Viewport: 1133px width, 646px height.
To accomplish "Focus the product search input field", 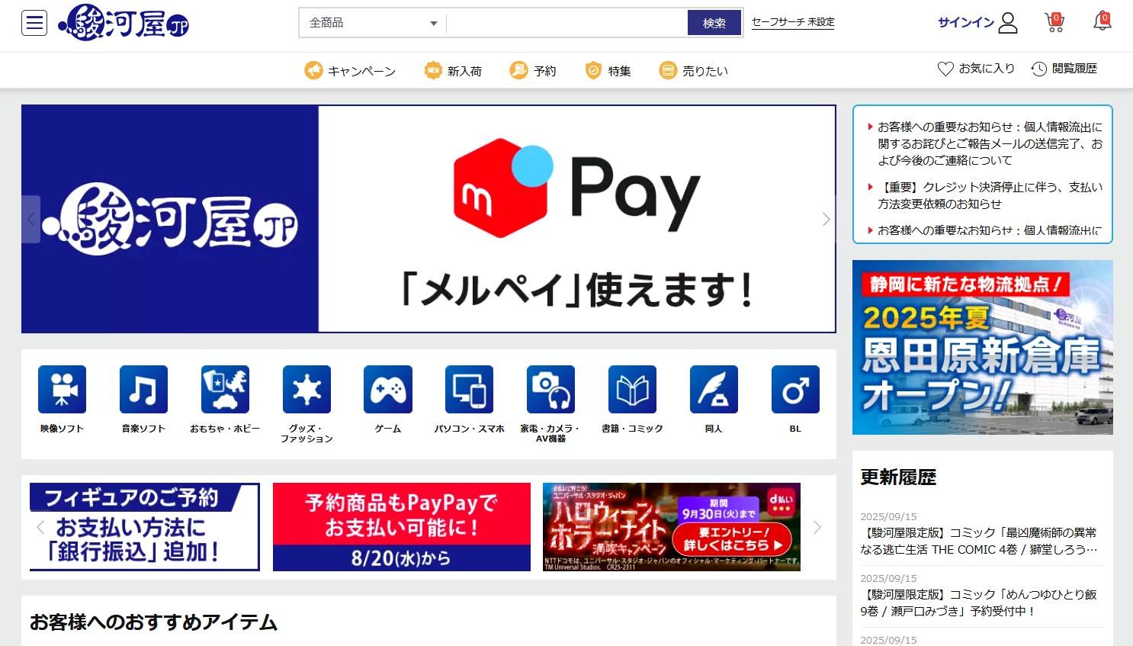I will pos(566,23).
